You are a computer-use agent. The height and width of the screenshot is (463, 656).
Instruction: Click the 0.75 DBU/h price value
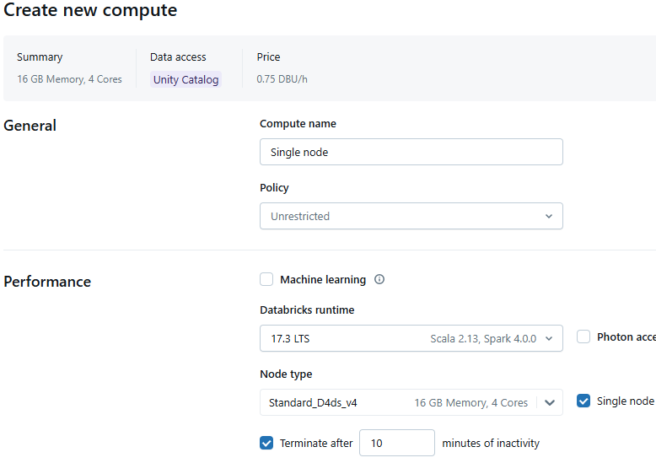pos(282,80)
